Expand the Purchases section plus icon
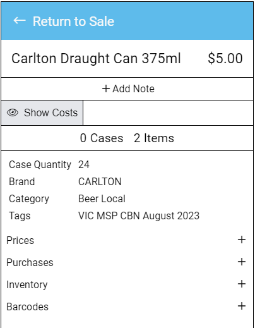 pos(242,262)
